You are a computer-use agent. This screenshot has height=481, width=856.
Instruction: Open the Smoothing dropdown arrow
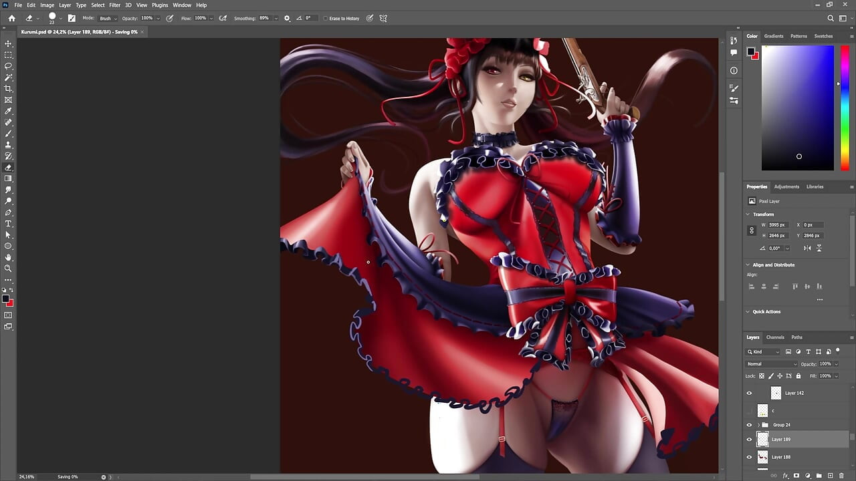click(275, 19)
